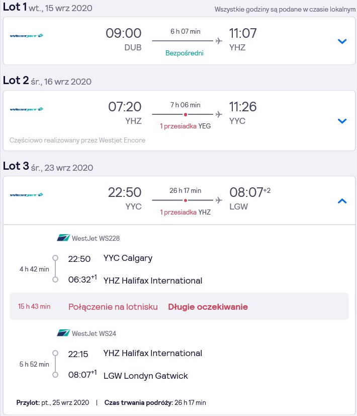This screenshot has height=416, width=357.
Task: Click red YEG stopover dot on route line
Action: coord(186,114)
